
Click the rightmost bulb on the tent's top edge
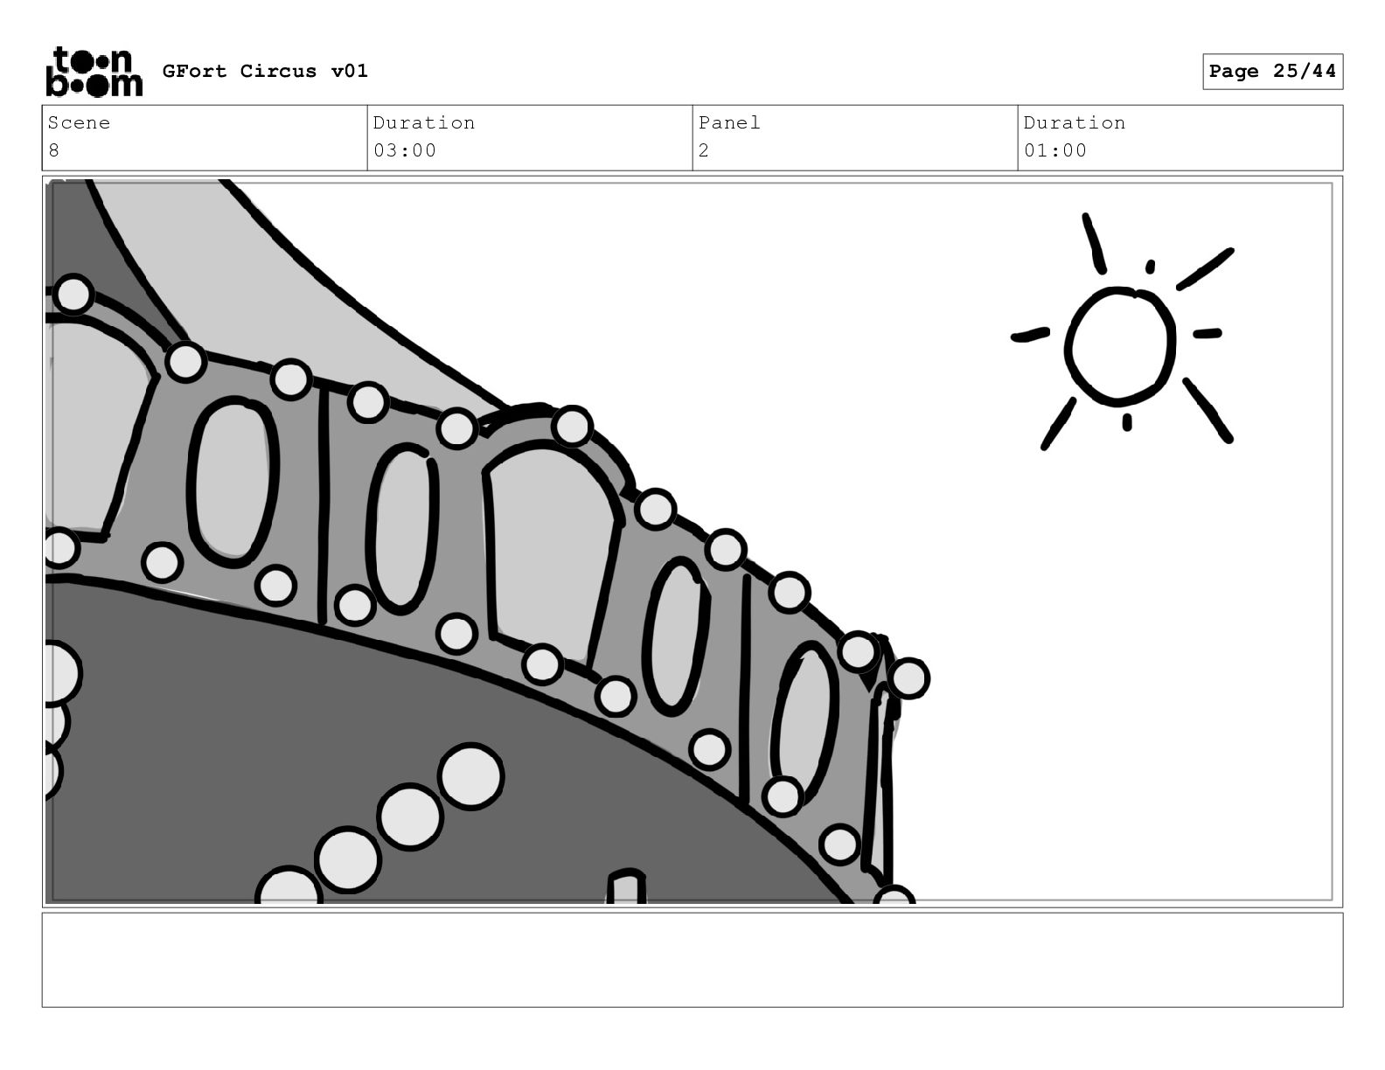tap(908, 678)
